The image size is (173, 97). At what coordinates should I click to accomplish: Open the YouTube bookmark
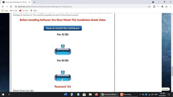[x=24, y=11]
